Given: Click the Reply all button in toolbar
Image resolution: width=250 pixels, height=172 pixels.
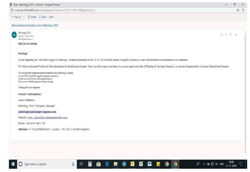Looking at the screenshot, I should 16,17.
